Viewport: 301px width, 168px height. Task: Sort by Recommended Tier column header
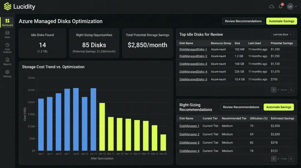[x=234, y=118]
